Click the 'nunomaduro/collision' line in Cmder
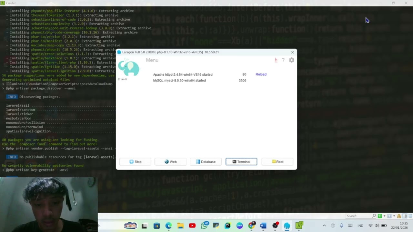 tap(25, 123)
